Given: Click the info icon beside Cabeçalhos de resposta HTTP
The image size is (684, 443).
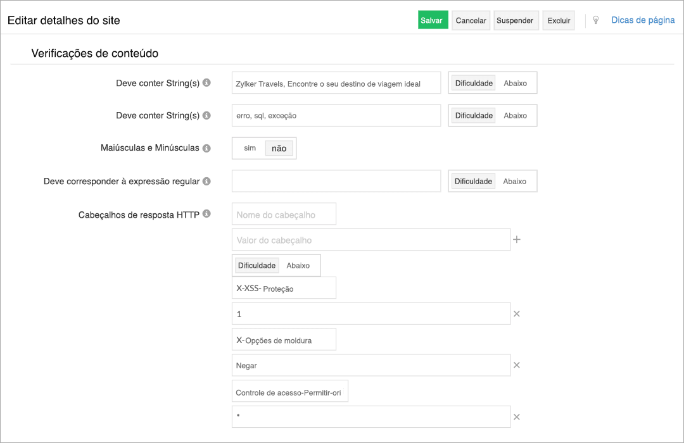Looking at the screenshot, I should click(x=206, y=214).
